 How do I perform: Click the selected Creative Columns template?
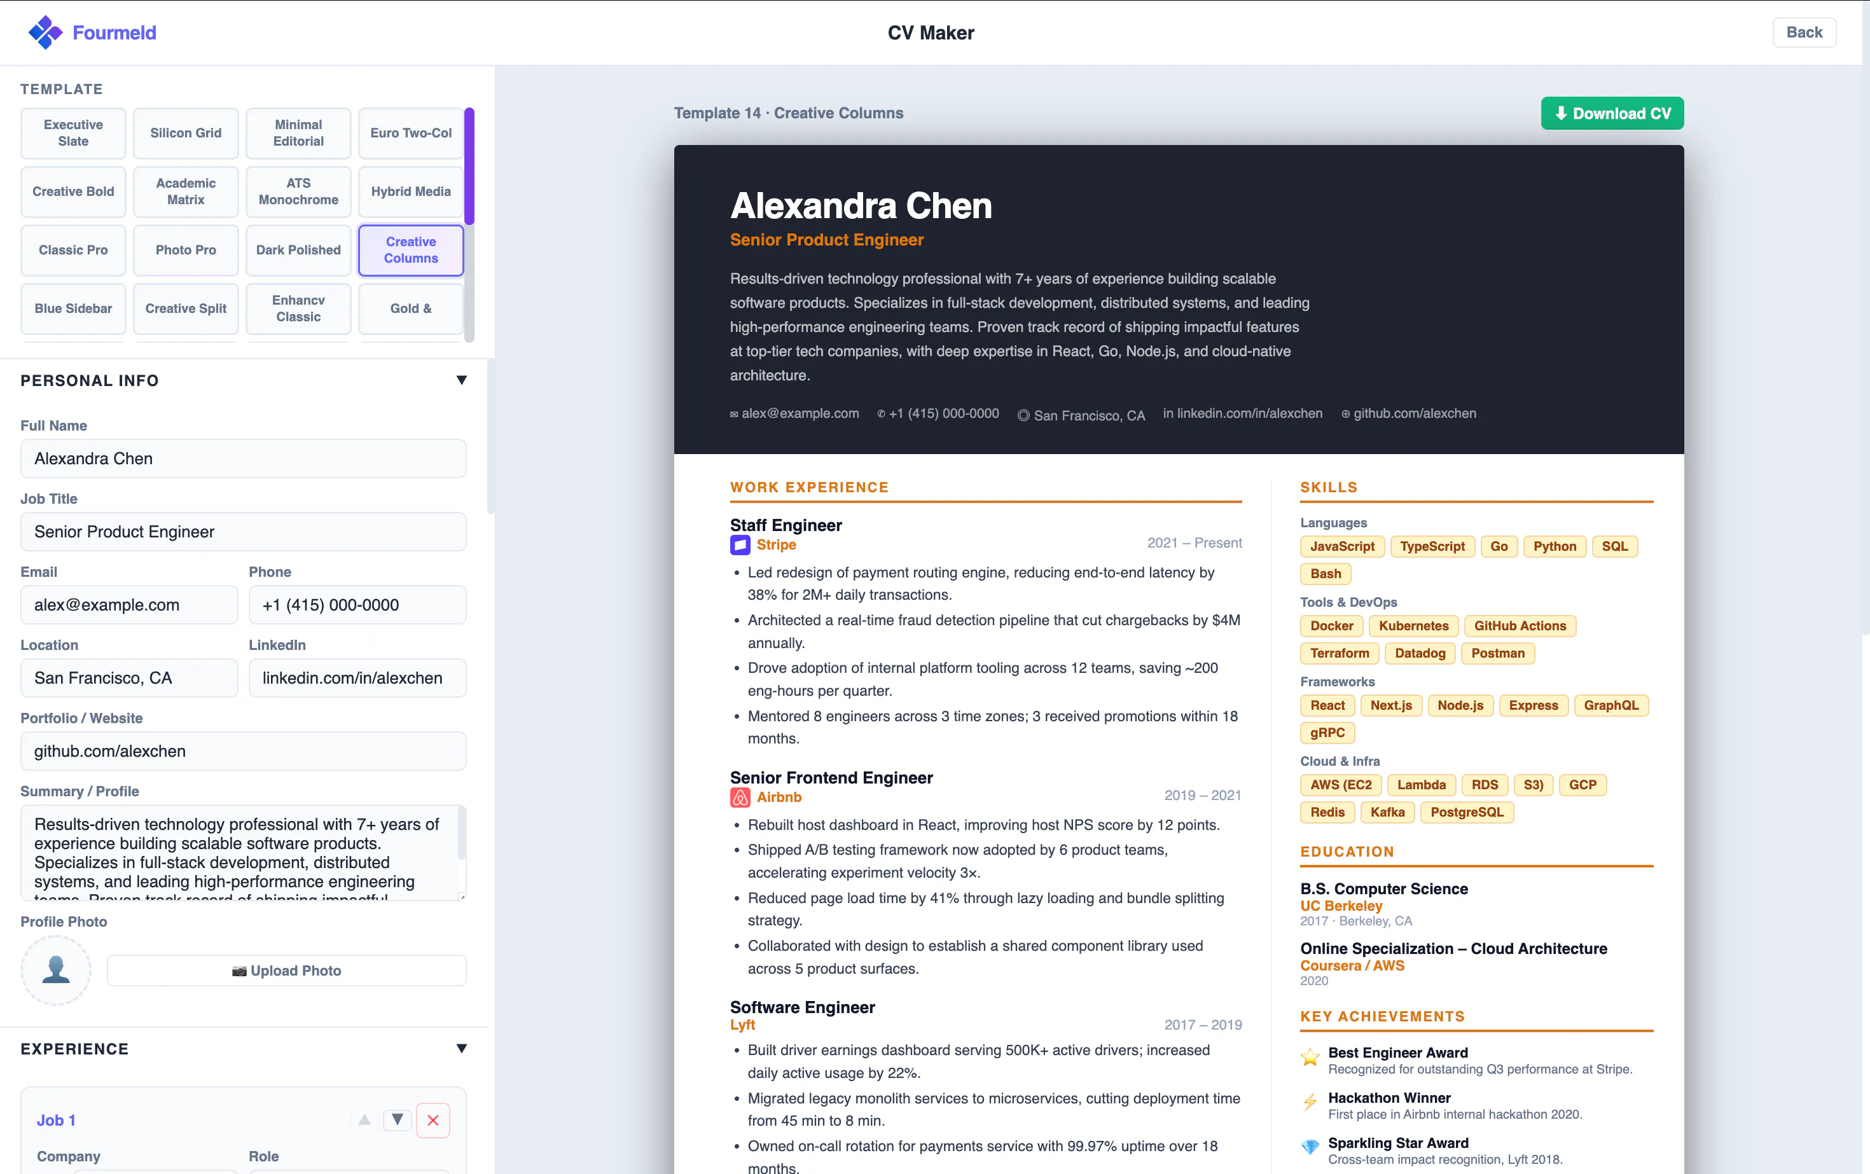tap(411, 250)
